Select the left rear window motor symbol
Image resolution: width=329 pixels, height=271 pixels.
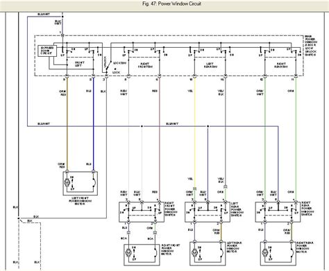pos(194,252)
